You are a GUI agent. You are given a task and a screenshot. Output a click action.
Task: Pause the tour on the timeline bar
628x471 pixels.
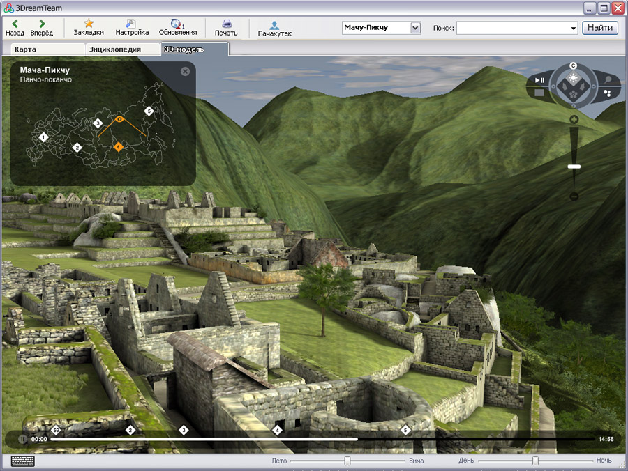(x=22, y=439)
